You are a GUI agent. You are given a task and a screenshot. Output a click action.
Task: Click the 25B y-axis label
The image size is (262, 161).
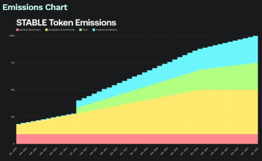pyautogui.click(x=12, y=117)
